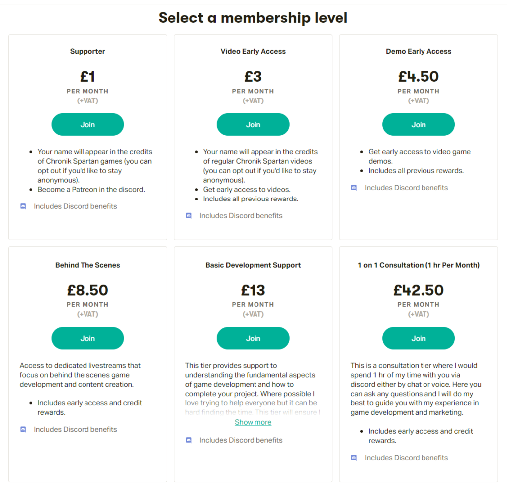509x500 pixels.
Task: Click Basic Development Support tier title
Action: tap(253, 265)
